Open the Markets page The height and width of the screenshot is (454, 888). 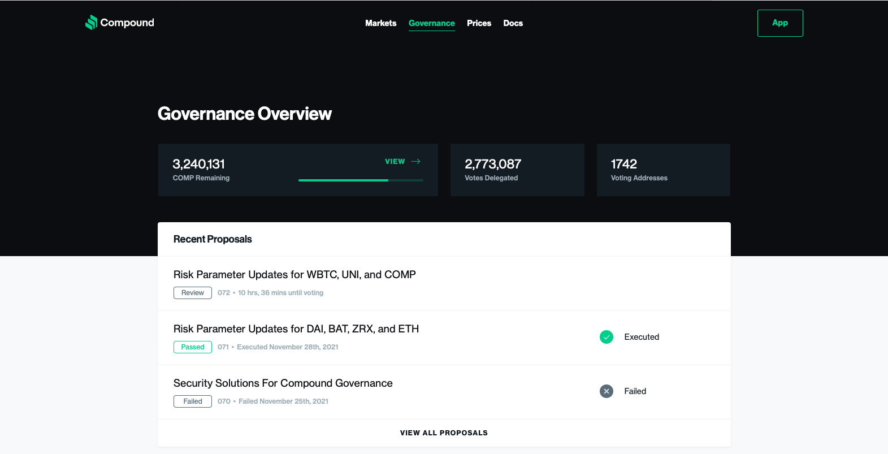381,23
